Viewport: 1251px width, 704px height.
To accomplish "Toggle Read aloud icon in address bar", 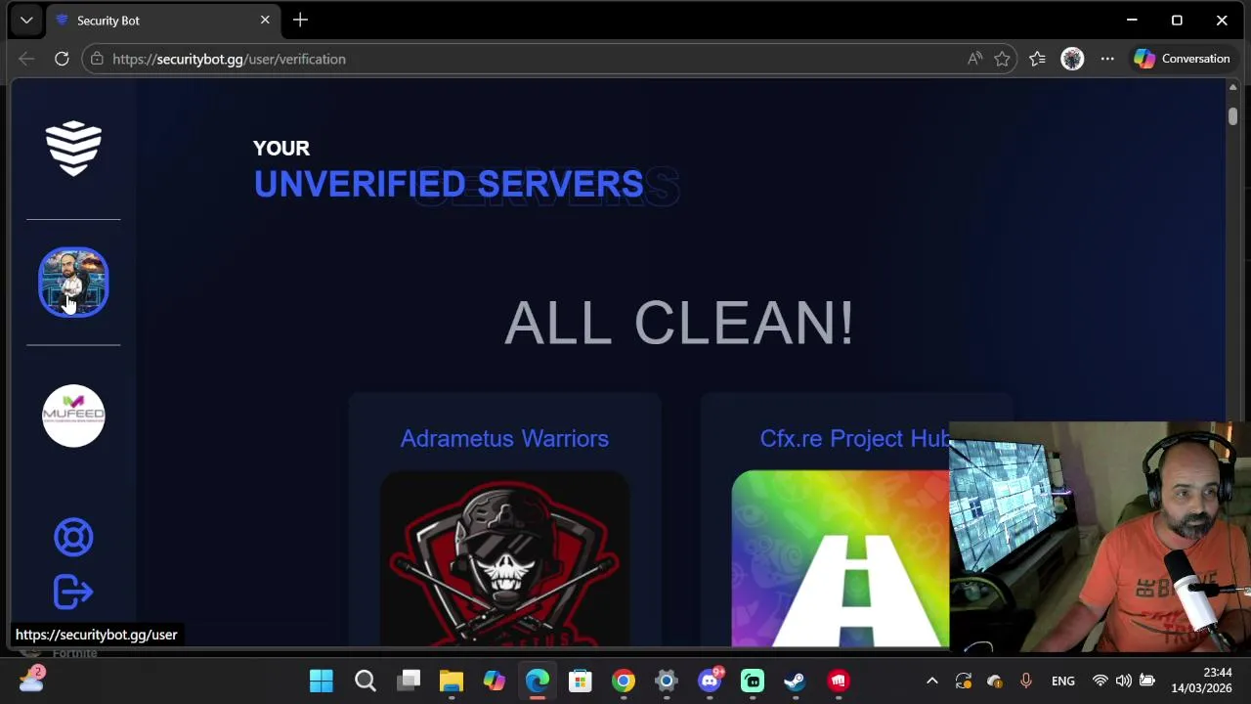I will [x=974, y=59].
